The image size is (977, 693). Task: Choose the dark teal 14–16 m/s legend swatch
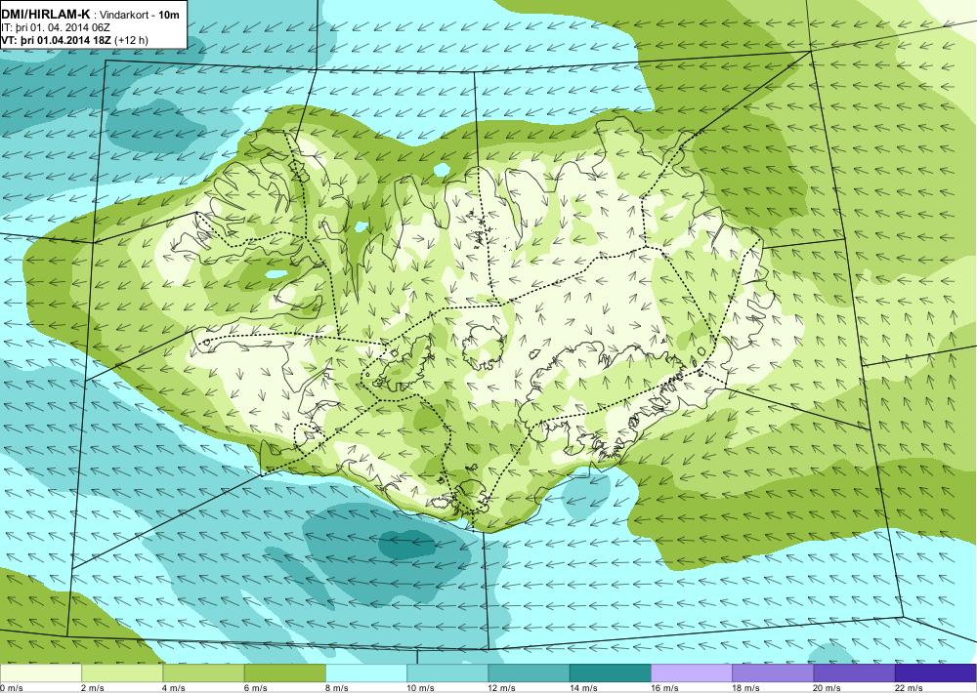610,673
